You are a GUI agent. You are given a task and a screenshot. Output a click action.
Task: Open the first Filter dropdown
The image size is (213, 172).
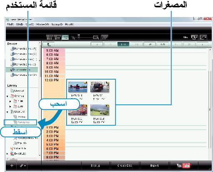194,37
